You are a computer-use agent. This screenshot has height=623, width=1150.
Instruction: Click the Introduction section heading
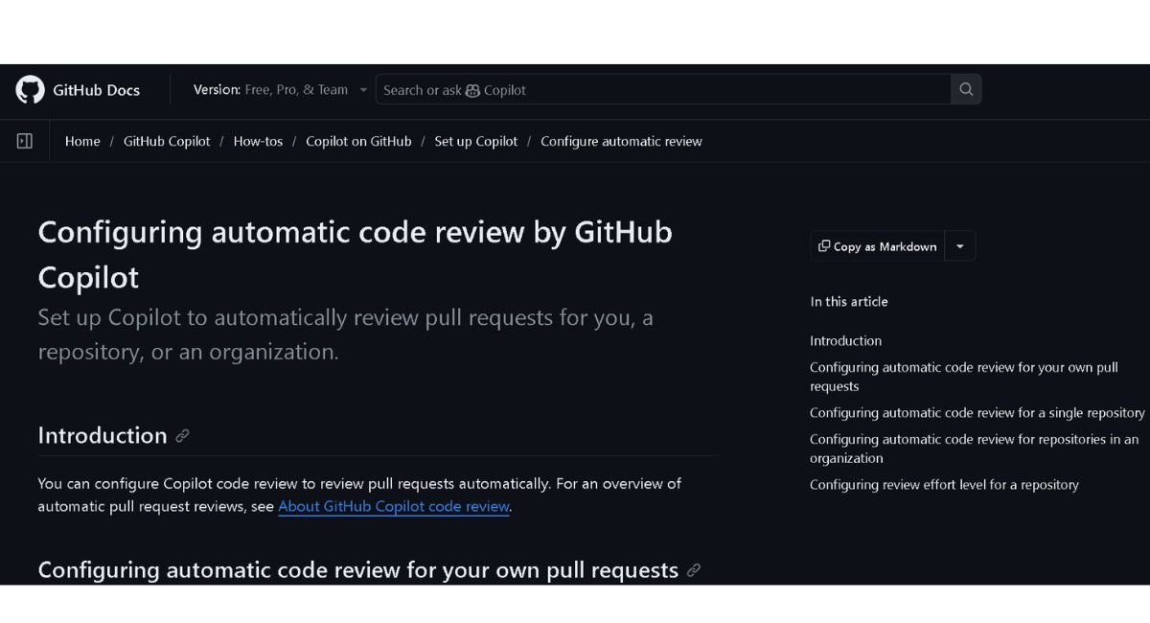click(x=103, y=435)
